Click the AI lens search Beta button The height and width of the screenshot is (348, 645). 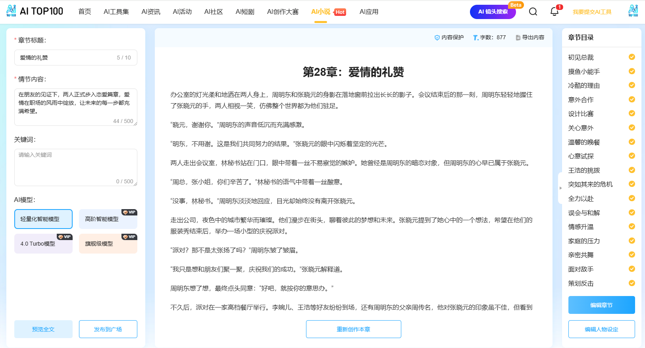pyautogui.click(x=493, y=12)
